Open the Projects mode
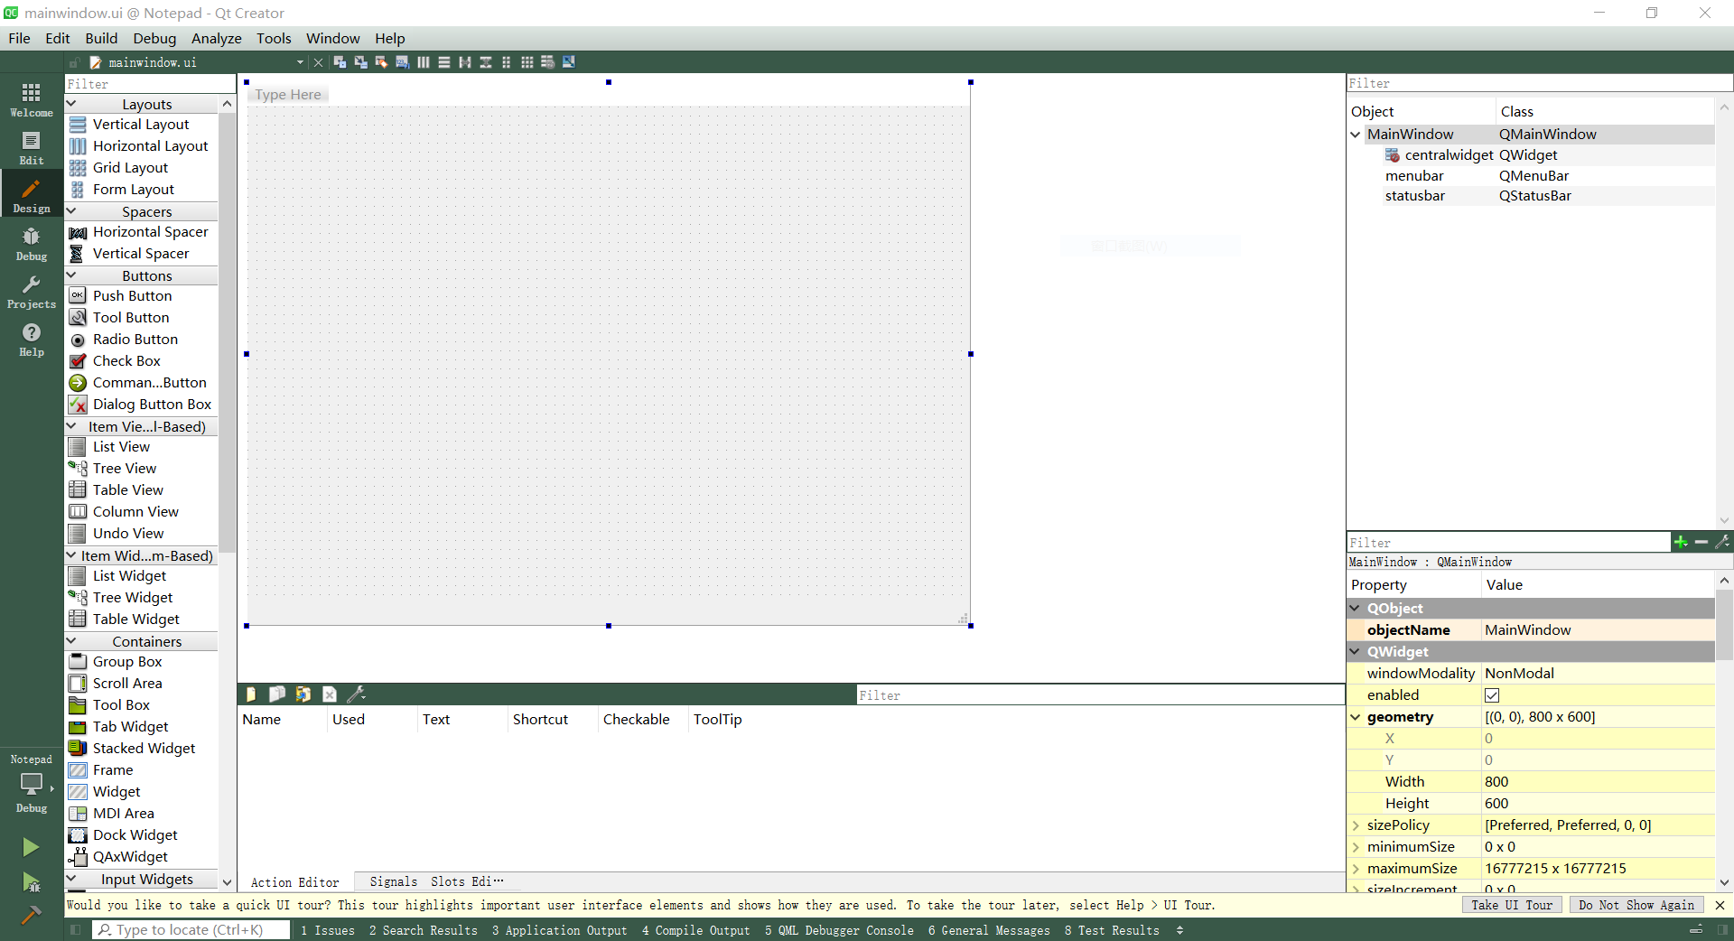 32,291
